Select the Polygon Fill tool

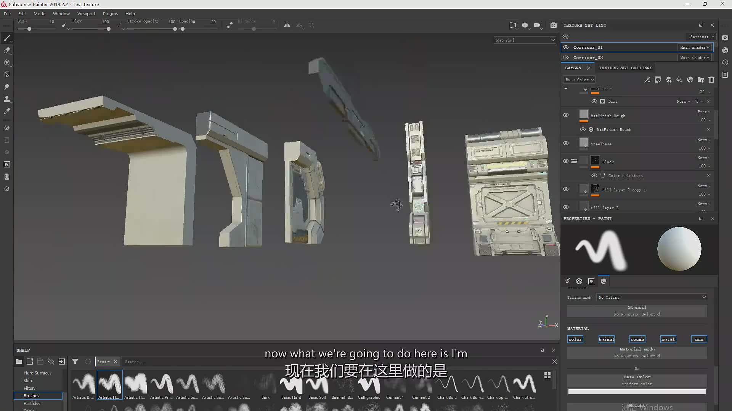7,75
